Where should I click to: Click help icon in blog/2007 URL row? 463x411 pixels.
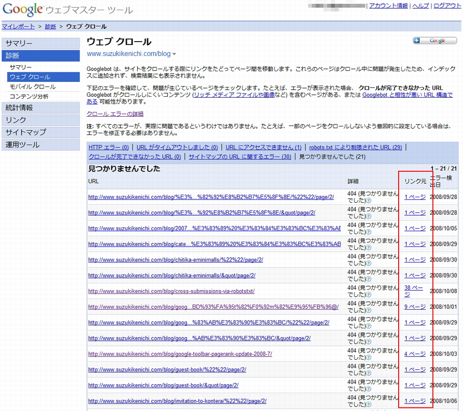tap(369, 232)
